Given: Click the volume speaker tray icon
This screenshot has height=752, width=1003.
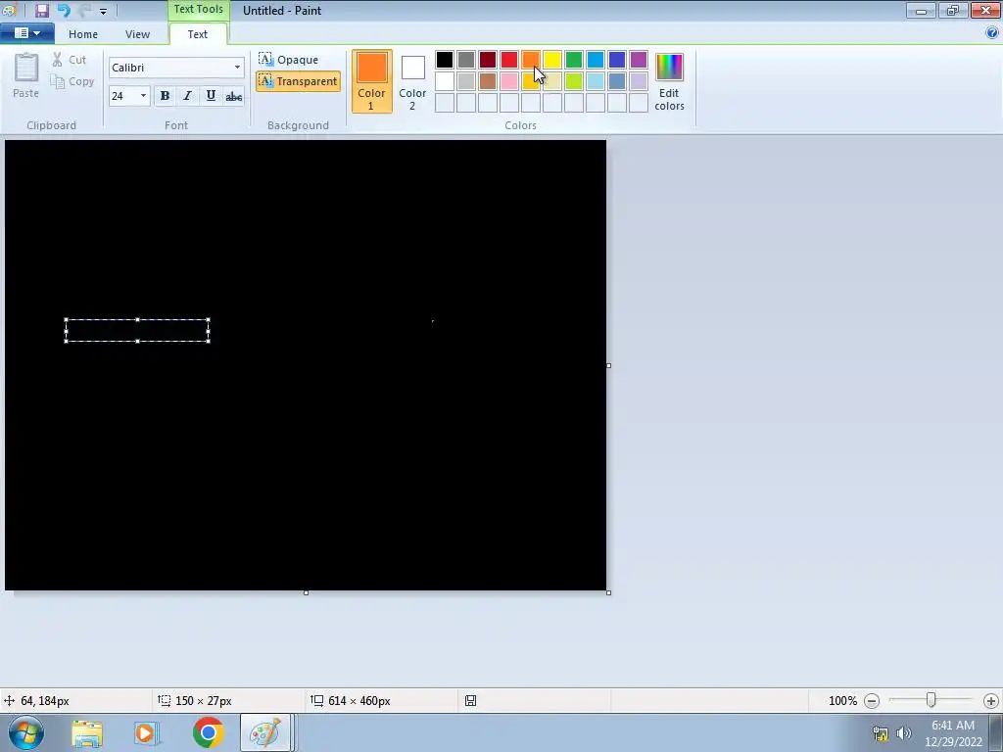Looking at the screenshot, I should (904, 733).
